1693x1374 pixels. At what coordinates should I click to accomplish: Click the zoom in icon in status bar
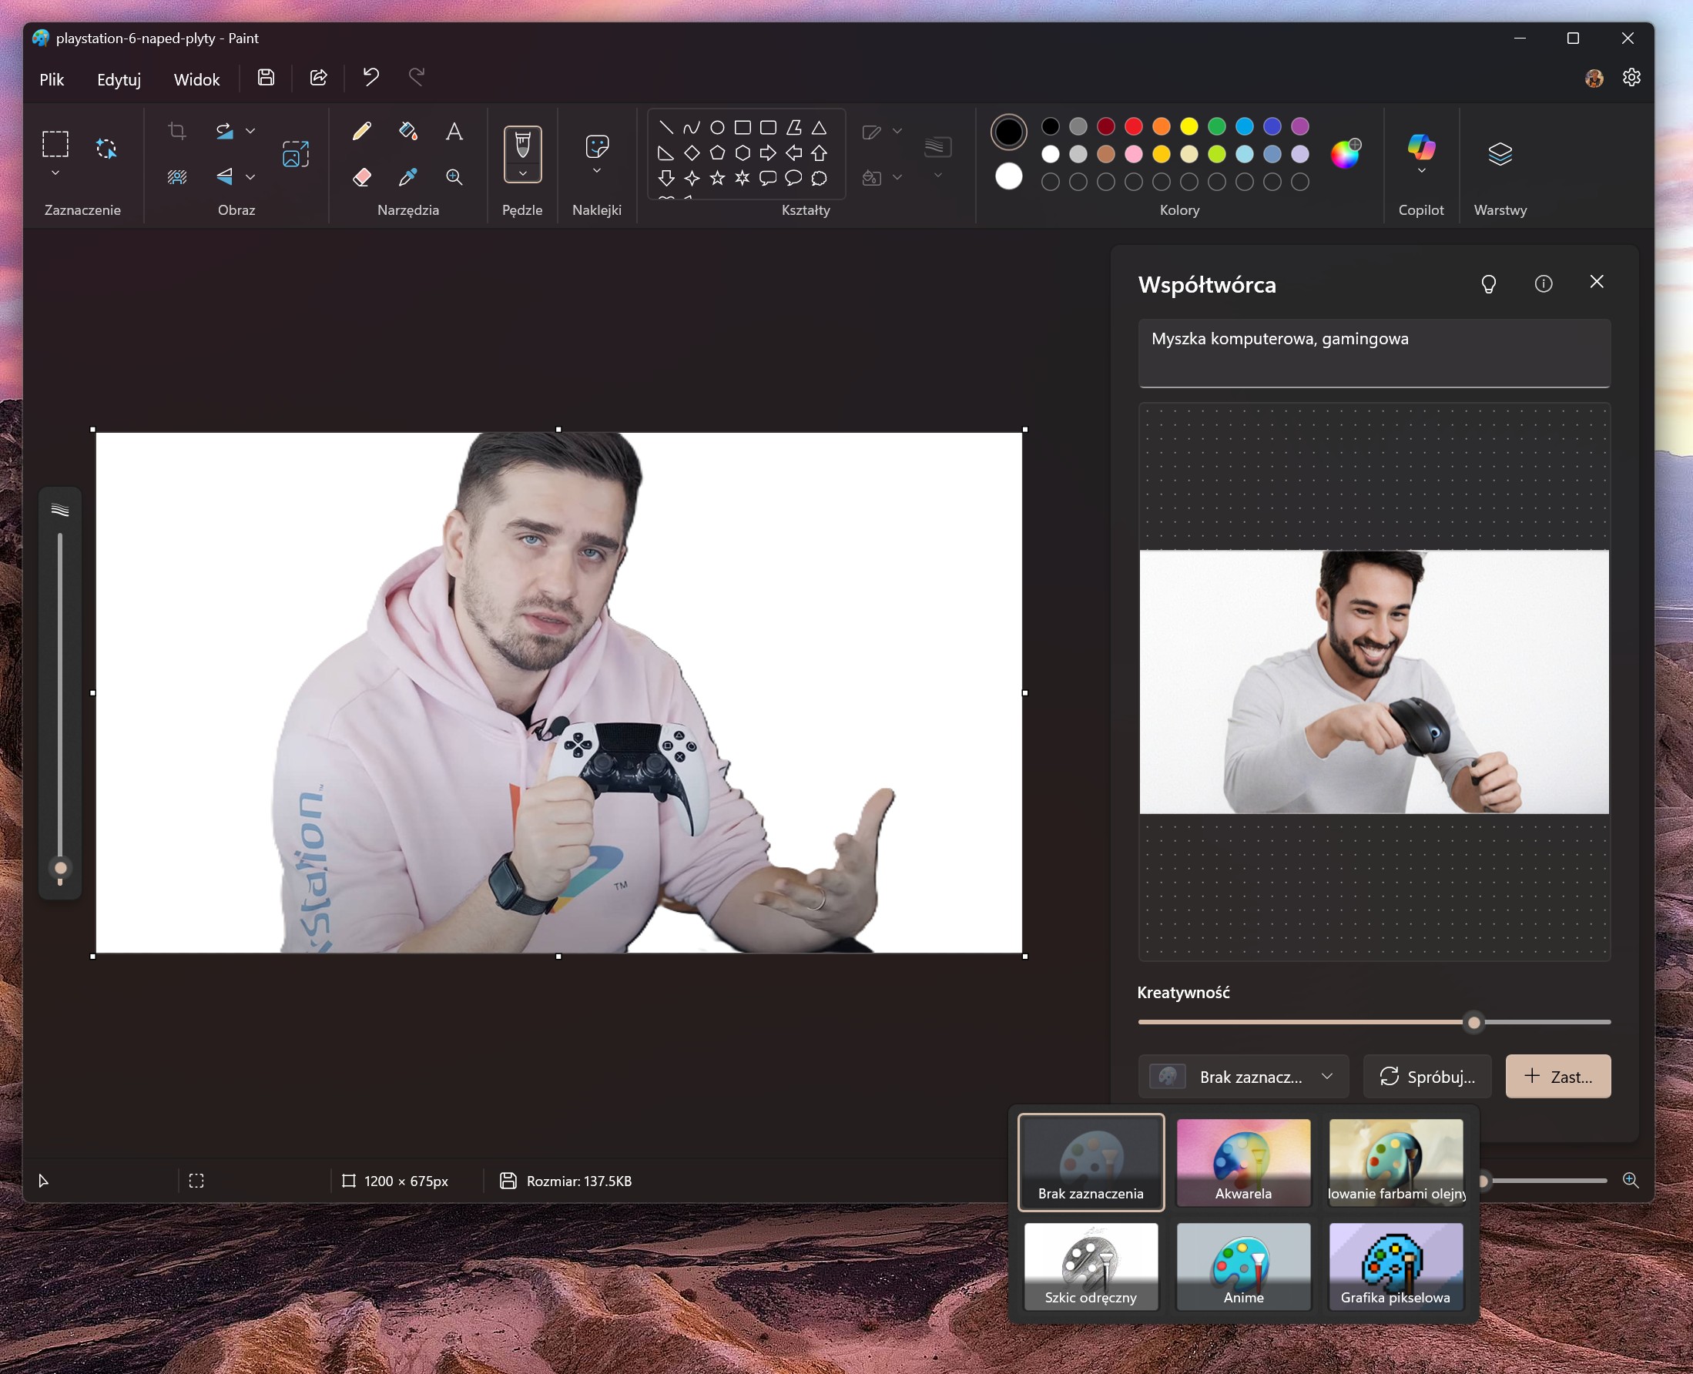(x=1630, y=1180)
